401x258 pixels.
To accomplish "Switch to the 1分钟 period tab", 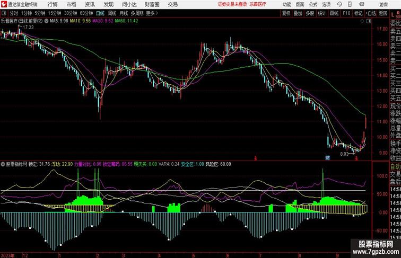I will tap(27, 13).
